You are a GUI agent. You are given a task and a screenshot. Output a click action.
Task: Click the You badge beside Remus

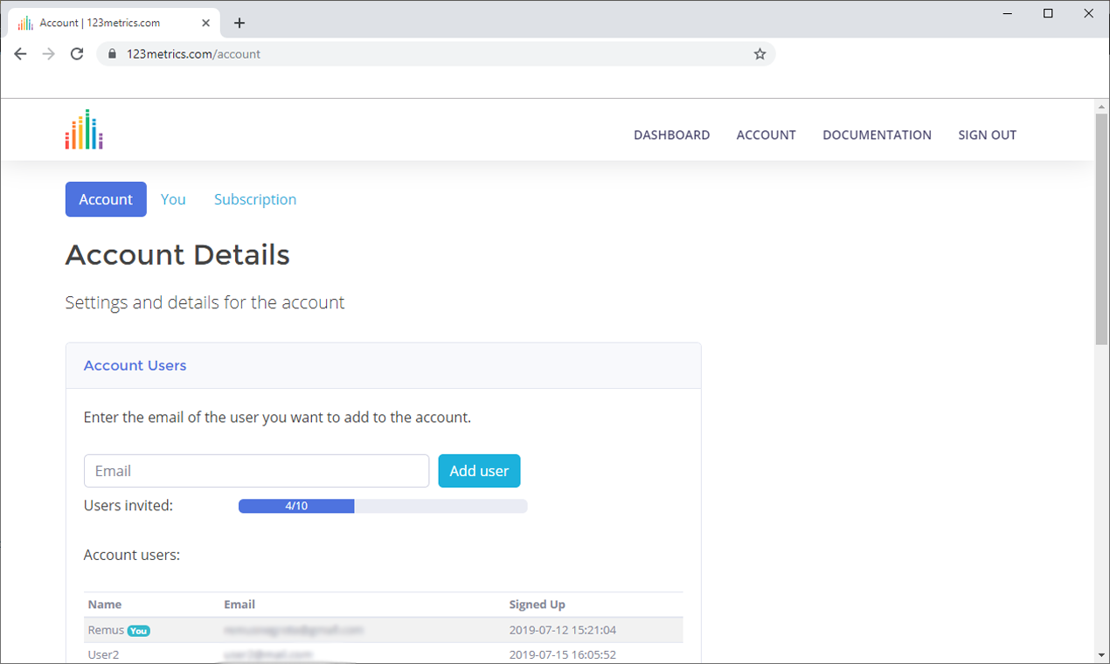tap(139, 631)
